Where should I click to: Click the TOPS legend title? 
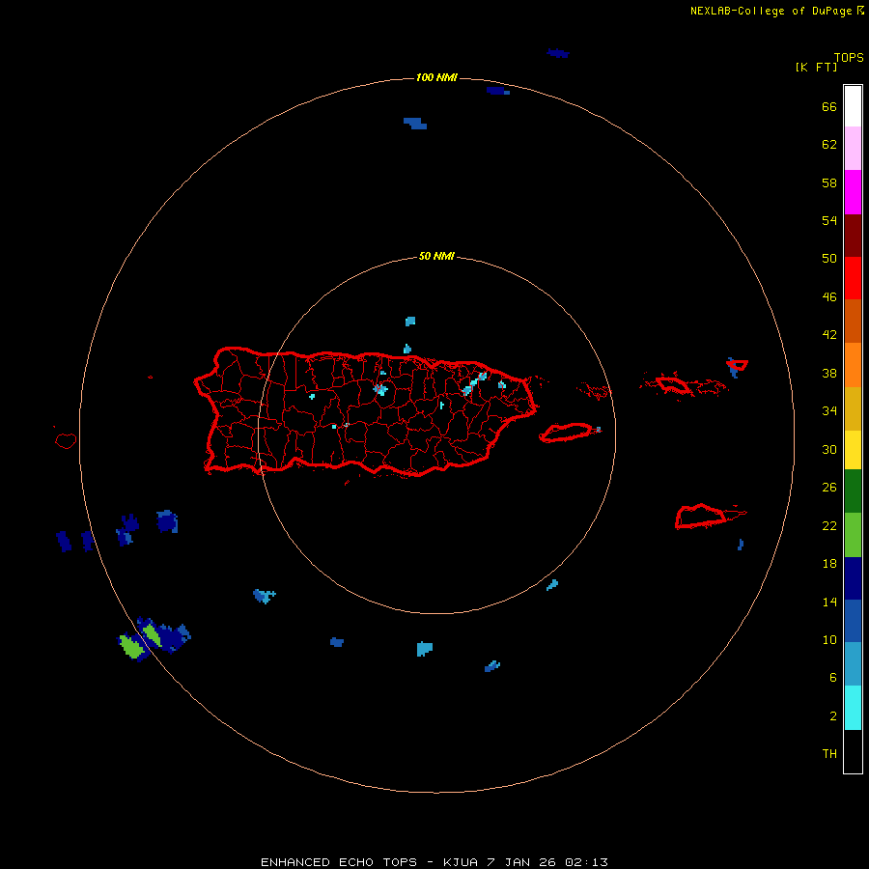click(x=849, y=58)
